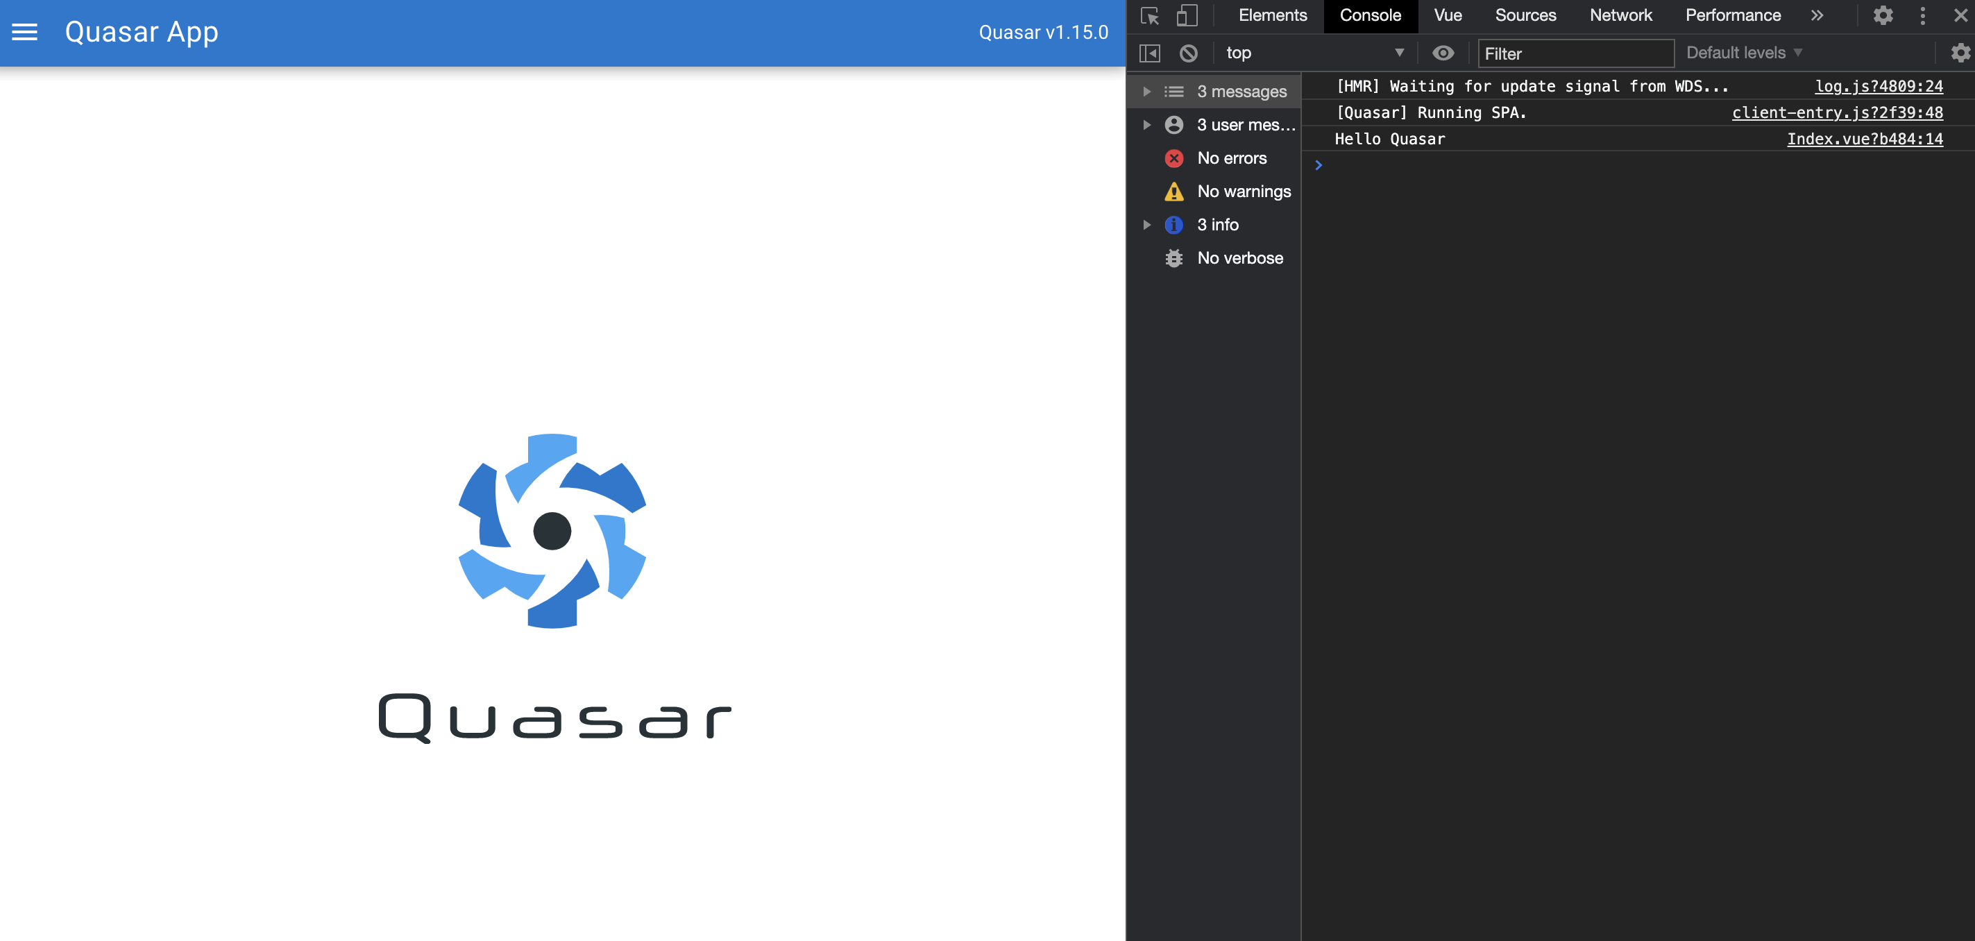Switch to the Vue devtools tab
This screenshot has height=941, width=1975.
click(x=1447, y=15)
